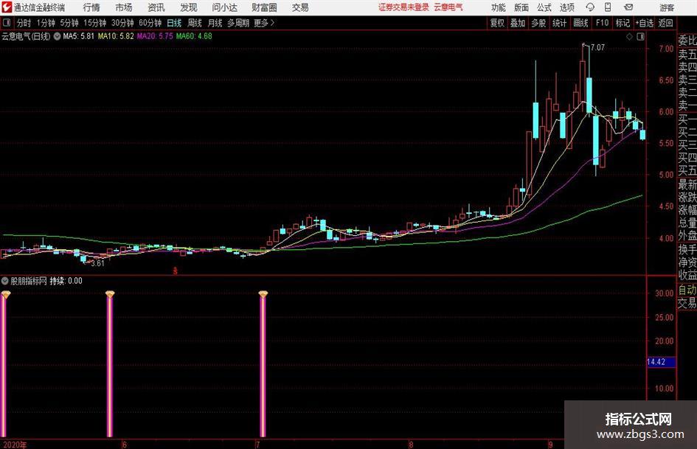Add stock via +自选 button
The image size is (697, 449).
[644, 23]
